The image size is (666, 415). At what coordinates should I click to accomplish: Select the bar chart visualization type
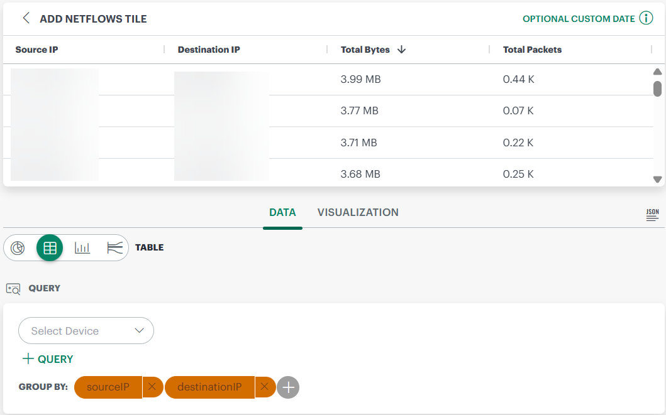click(x=82, y=248)
